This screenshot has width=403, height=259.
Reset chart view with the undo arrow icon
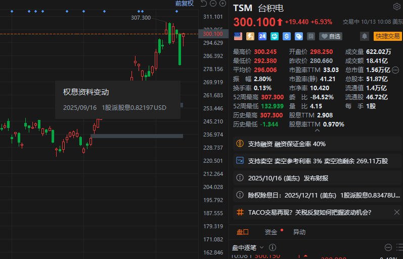point(204,4)
